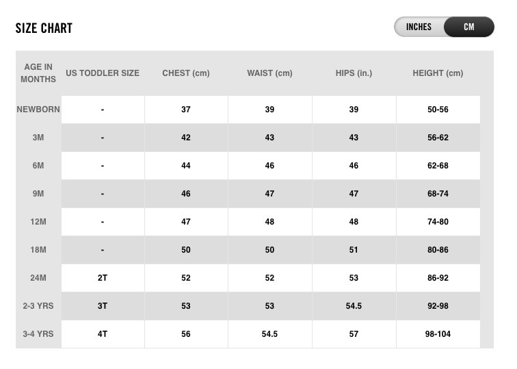Select the 2T toddler size cell
The image size is (517, 369).
click(103, 277)
